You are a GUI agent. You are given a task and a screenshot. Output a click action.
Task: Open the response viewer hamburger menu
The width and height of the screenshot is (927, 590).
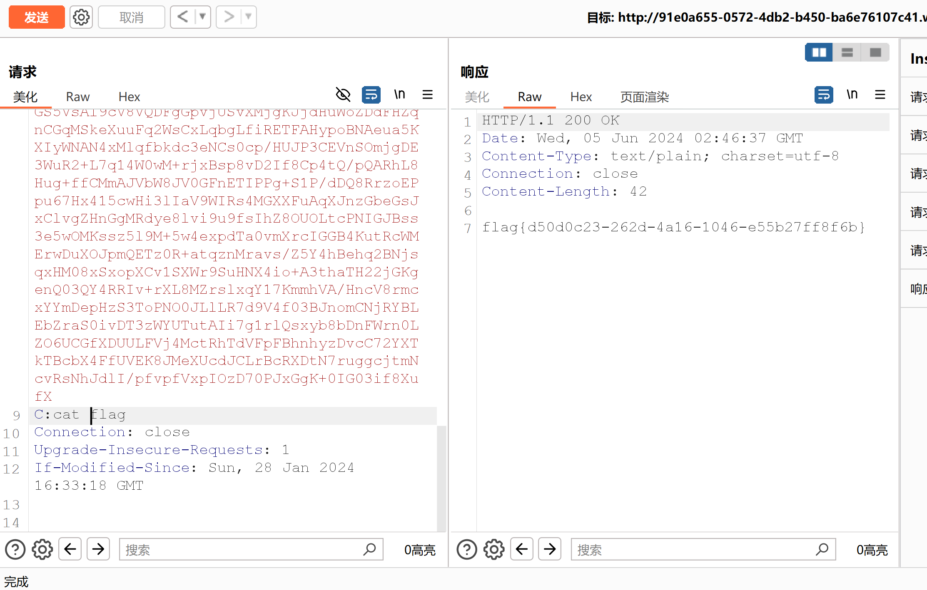pos(880,95)
